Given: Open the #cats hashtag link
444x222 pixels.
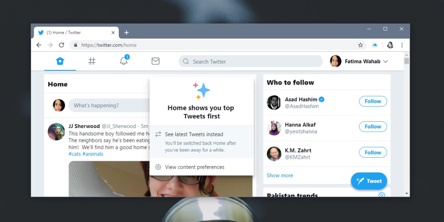Looking at the screenshot, I should 75,154.
